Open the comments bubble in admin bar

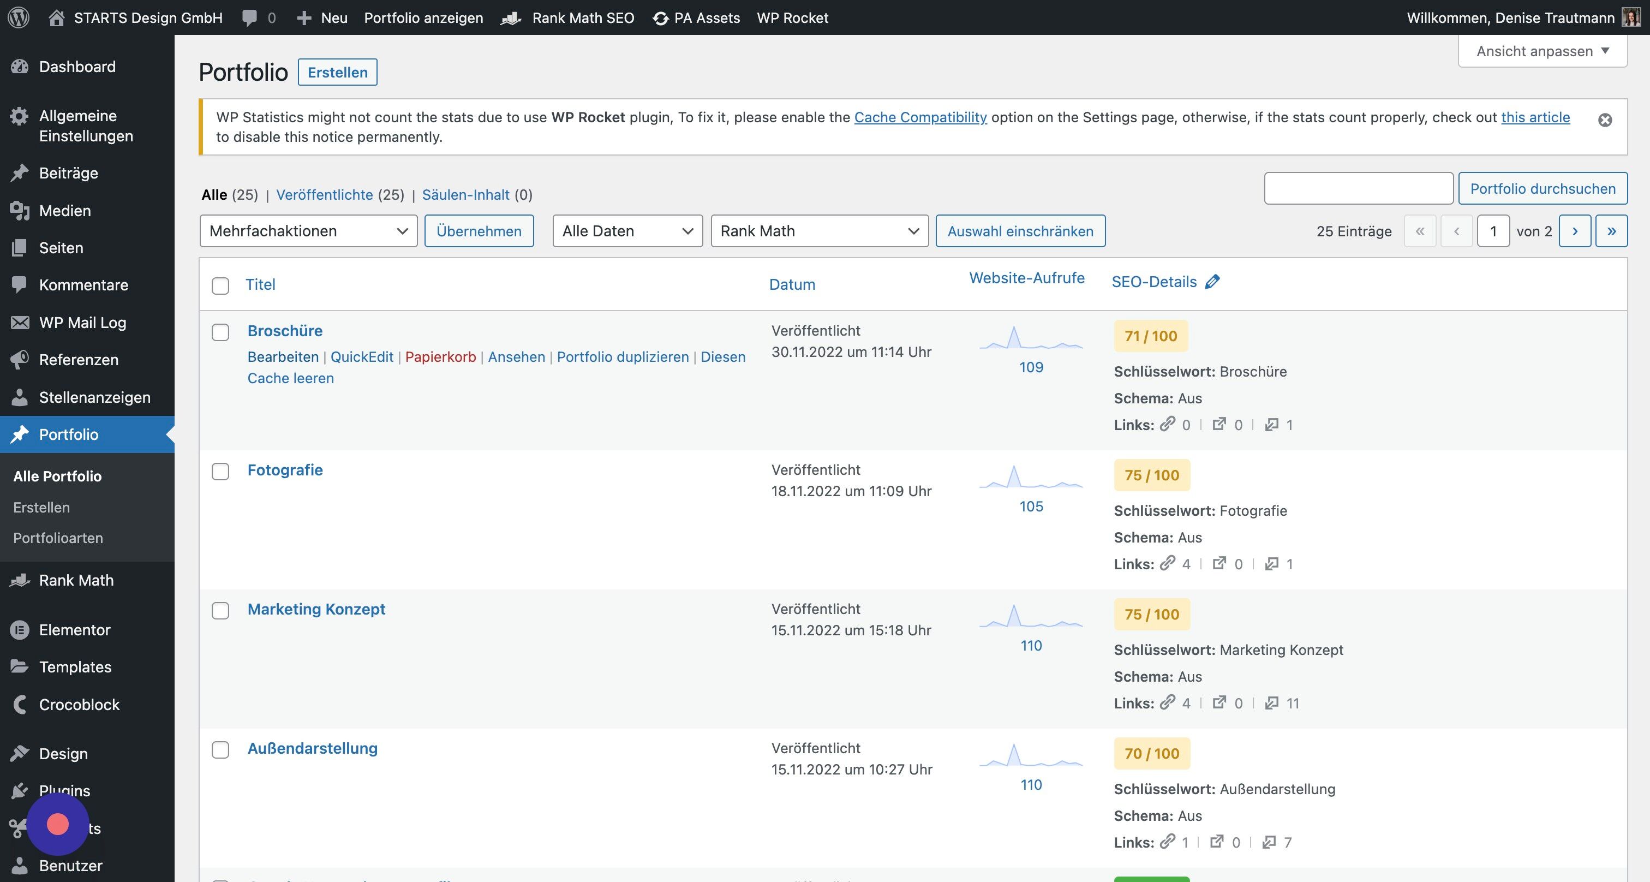click(x=250, y=18)
